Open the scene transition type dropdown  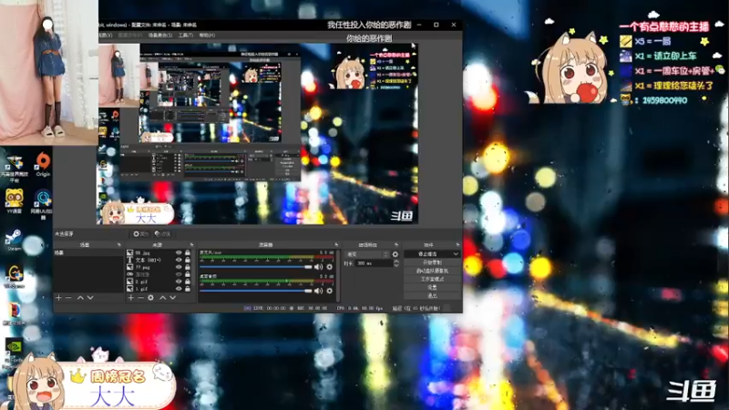tap(367, 254)
